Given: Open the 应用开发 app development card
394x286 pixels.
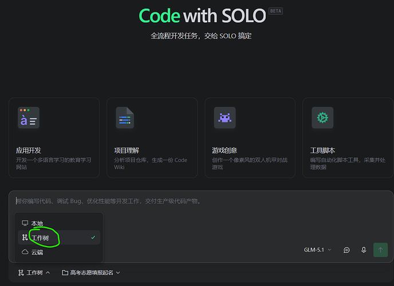Looking at the screenshot, I should click(54, 138).
